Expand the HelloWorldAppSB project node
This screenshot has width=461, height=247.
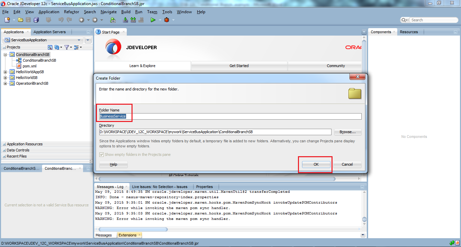tap(5, 72)
